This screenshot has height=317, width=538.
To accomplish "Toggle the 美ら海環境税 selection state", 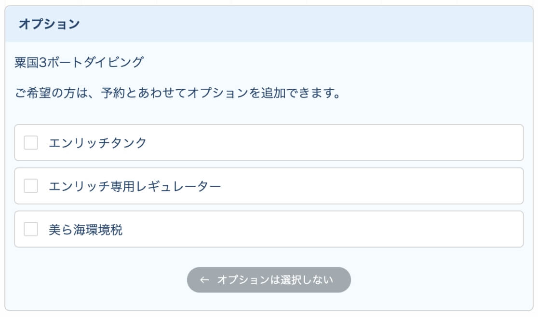I will coord(30,230).
